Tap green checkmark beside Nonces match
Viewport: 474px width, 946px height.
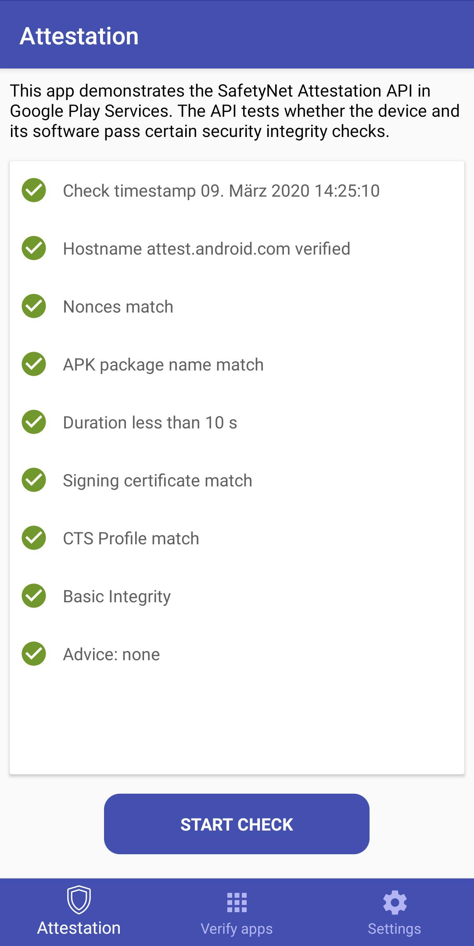click(x=34, y=306)
